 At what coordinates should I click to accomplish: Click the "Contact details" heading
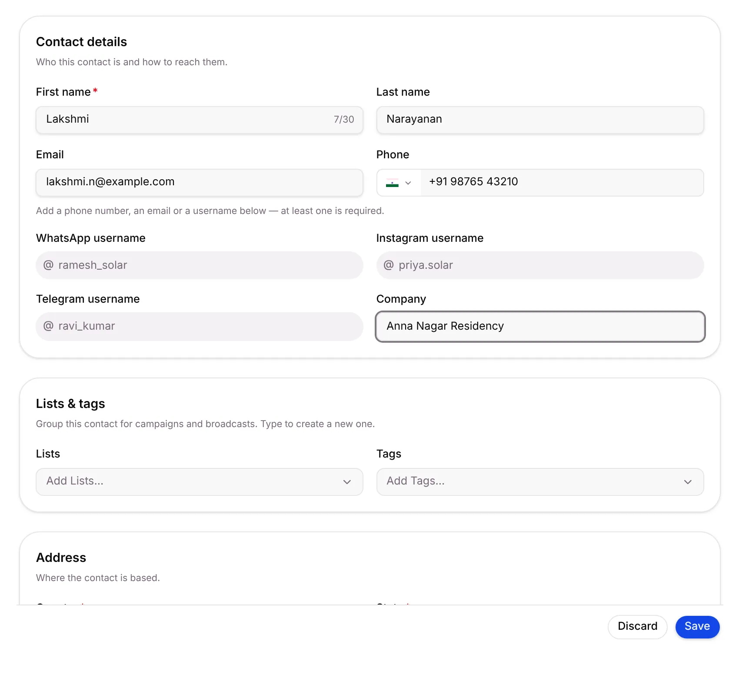click(x=81, y=42)
